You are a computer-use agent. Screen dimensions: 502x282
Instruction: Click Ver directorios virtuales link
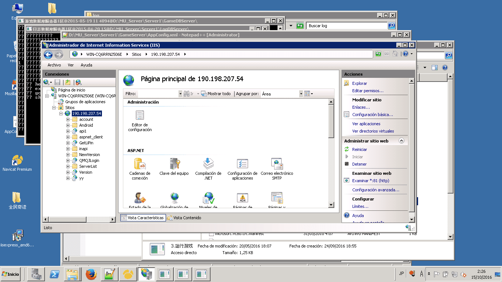[373, 131]
